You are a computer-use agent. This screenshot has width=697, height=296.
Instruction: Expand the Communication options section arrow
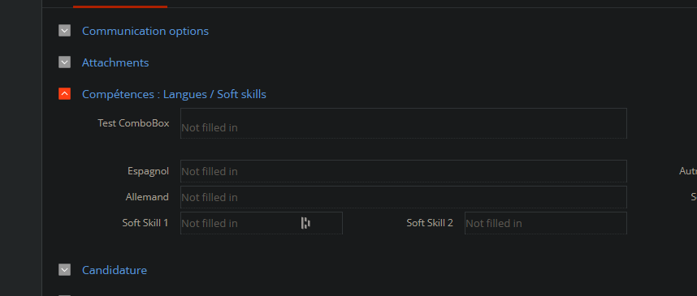click(64, 31)
